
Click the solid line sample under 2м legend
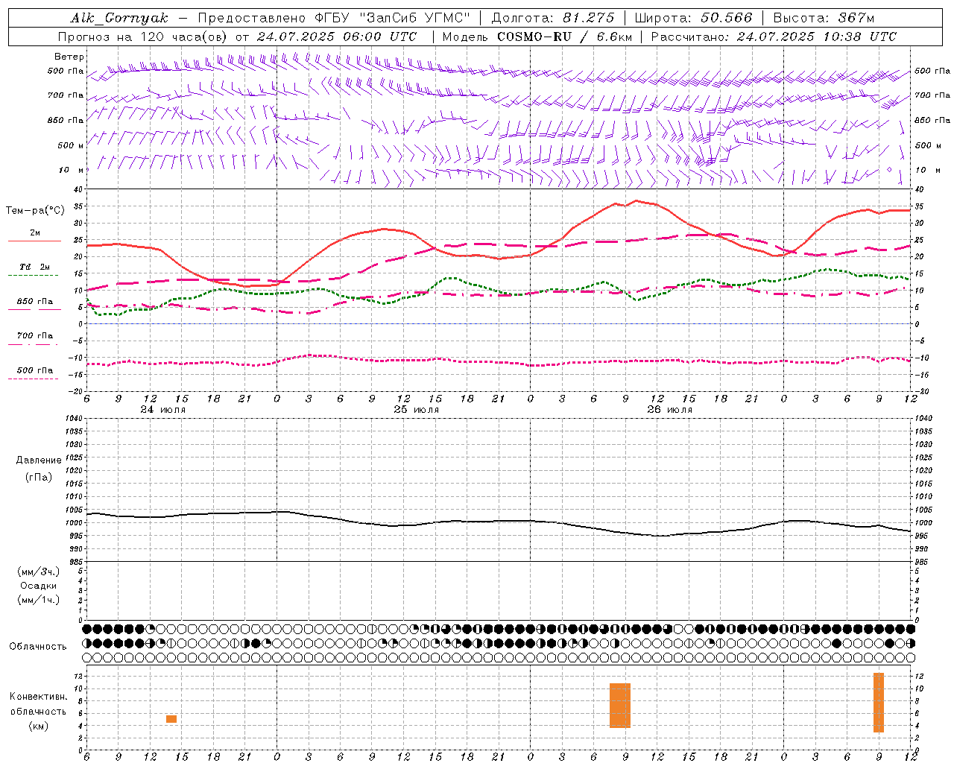[x=34, y=241]
